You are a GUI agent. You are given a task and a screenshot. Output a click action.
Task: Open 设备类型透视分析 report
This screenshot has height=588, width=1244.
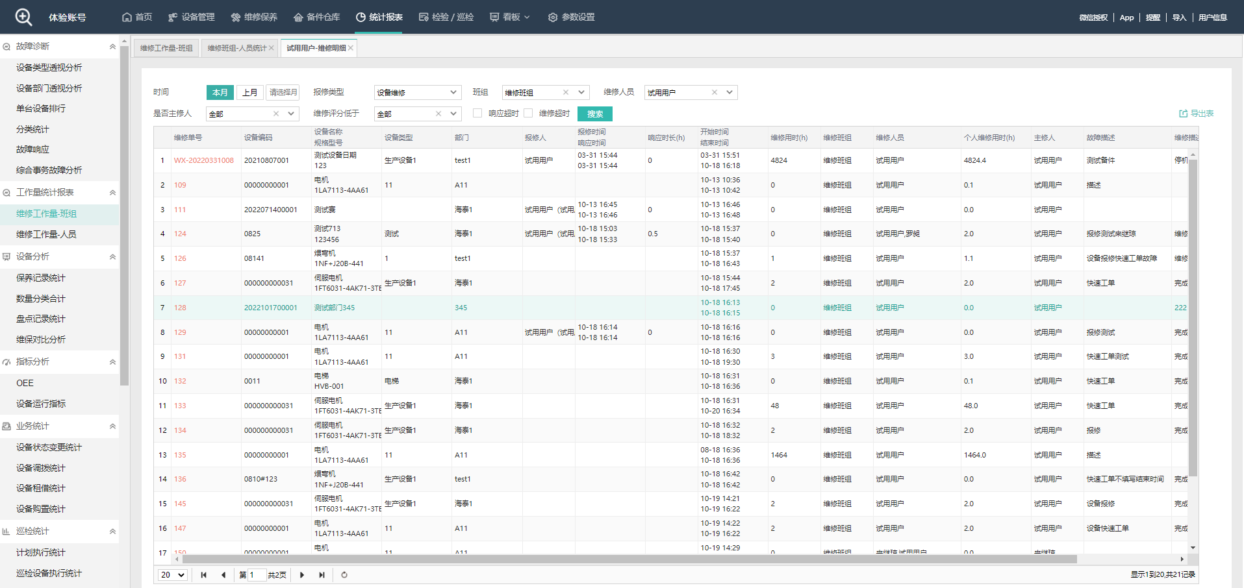point(49,67)
